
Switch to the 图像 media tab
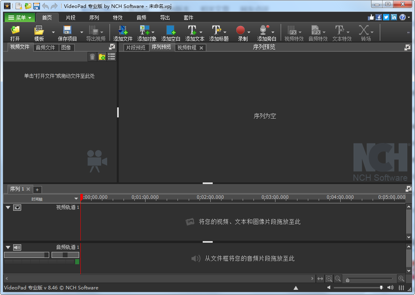tap(66, 47)
